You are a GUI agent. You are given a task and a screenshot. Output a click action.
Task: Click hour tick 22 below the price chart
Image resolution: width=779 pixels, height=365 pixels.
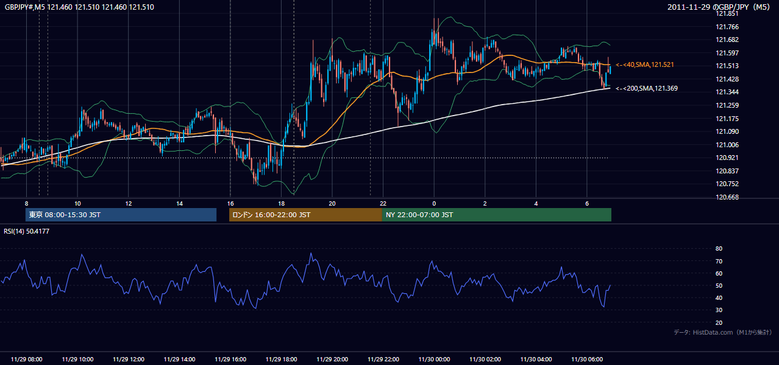(383, 203)
